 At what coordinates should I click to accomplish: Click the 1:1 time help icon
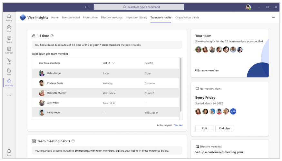(x=52, y=36)
